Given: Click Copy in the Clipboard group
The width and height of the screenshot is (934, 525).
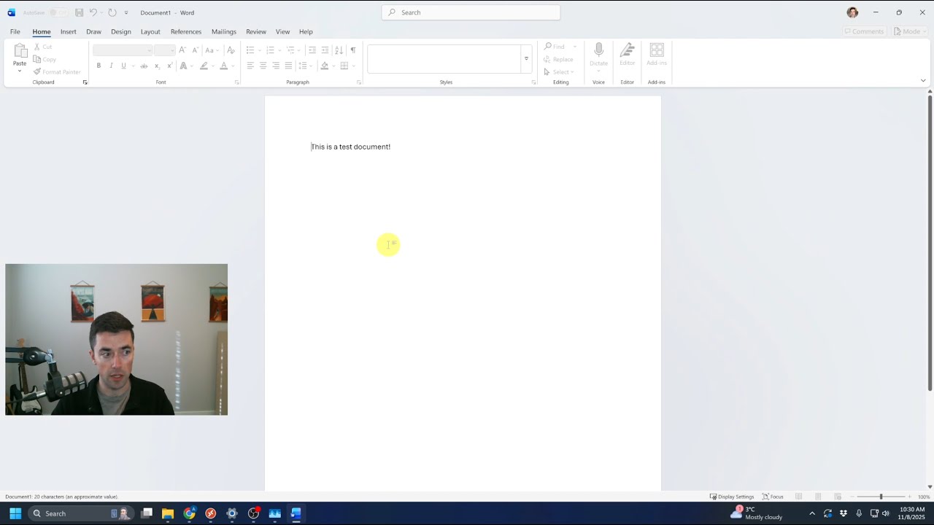Looking at the screenshot, I should tap(44, 59).
